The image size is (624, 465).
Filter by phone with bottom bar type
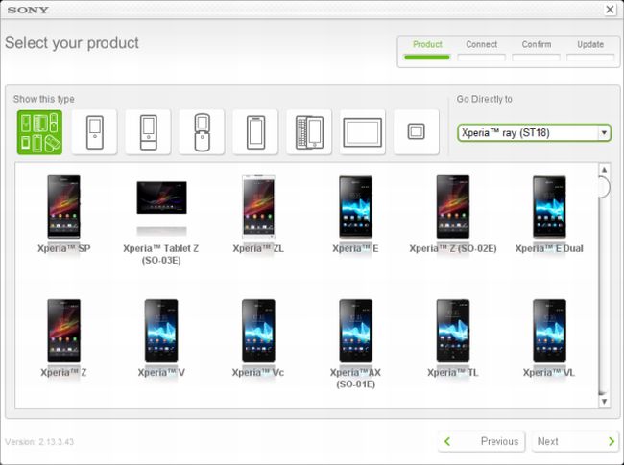148,132
